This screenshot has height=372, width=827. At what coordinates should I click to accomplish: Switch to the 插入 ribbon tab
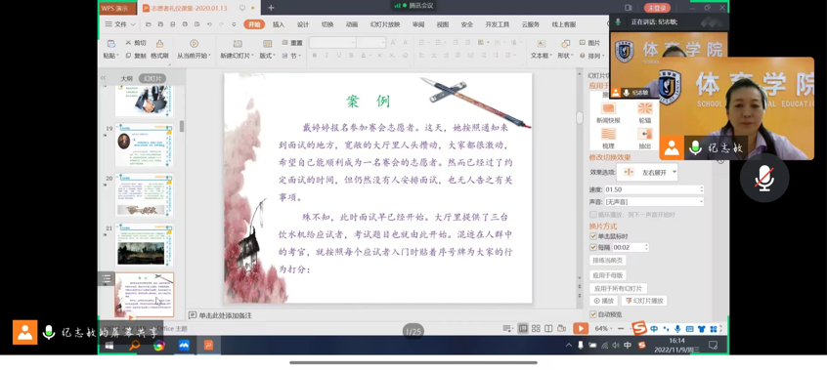click(x=279, y=24)
